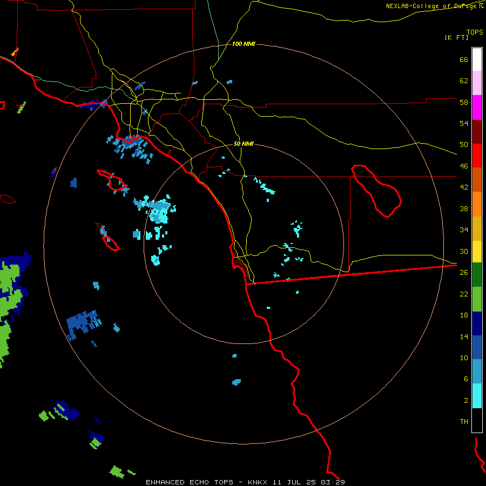Pick the gold legend swatch
This screenshot has width=486, height=486.
tap(477, 228)
